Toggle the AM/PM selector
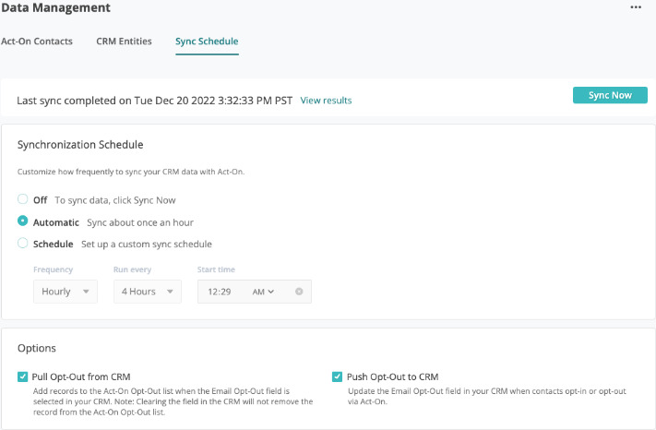This screenshot has width=656, height=430. (263, 292)
